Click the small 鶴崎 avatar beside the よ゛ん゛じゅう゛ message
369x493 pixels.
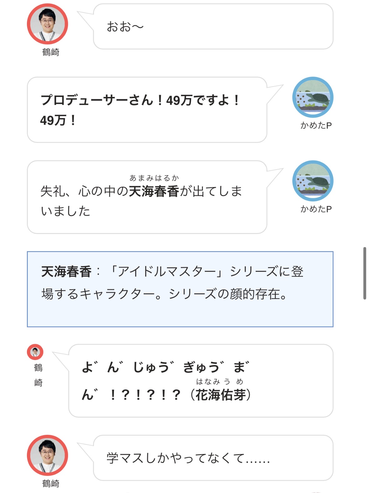(x=35, y=352)
